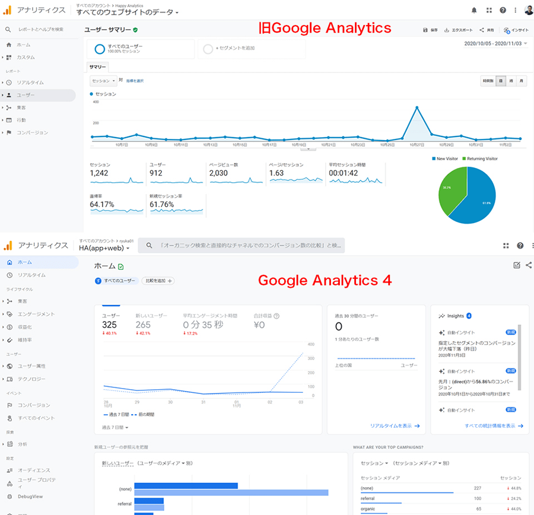Open GA4 エンゲージメント tag icon

tap(9, 314)
